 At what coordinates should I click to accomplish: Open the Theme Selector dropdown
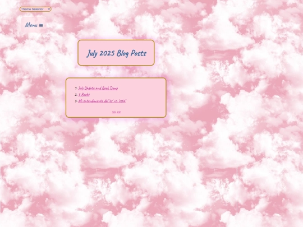35,9
